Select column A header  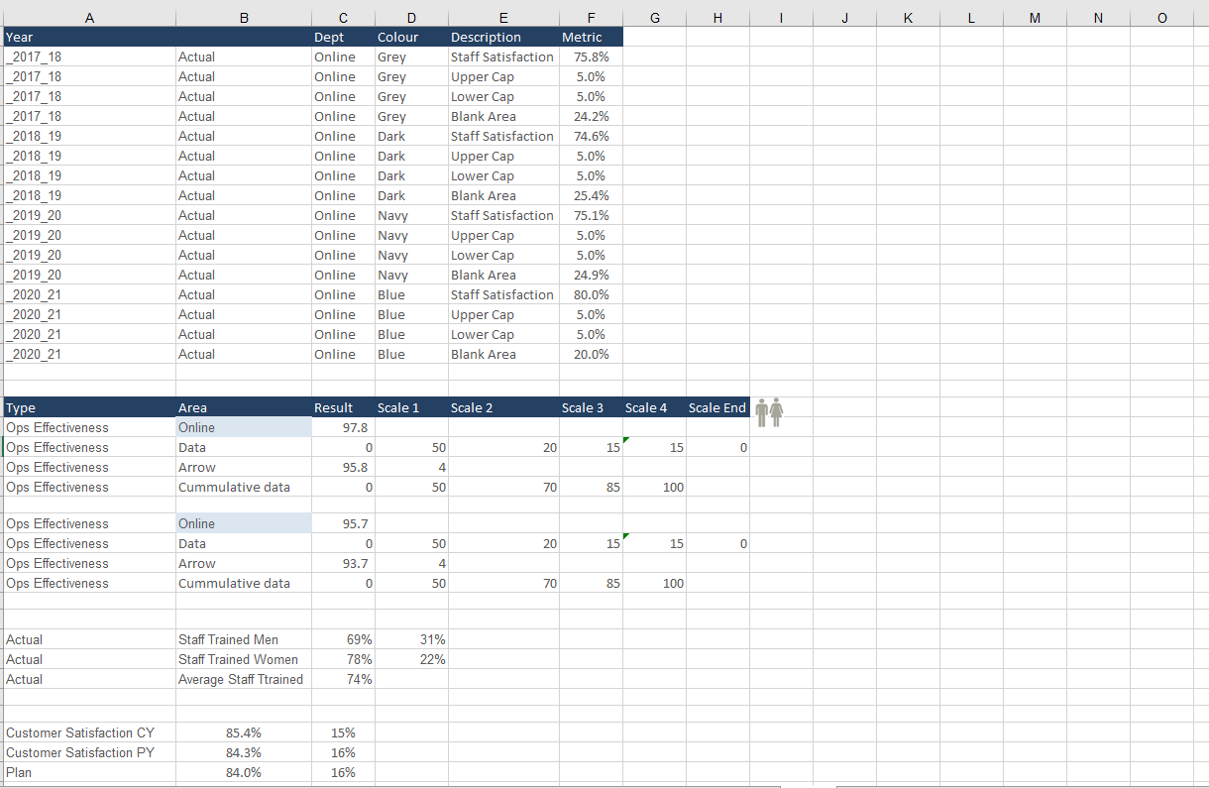coord(89,17)
